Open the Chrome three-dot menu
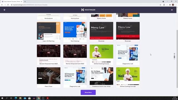The image size is (178, 100). click(176, 5)
